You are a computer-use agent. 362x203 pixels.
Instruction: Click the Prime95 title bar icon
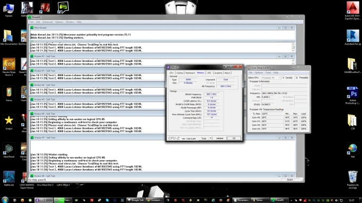coord(30,17)
